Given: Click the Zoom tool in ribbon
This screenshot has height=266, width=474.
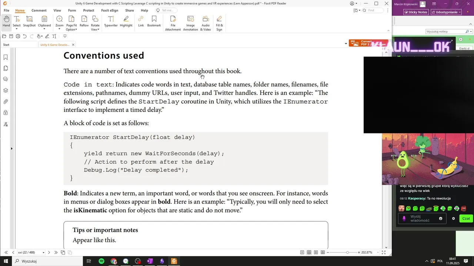Looking at the screenshot, I should [x=59, y=23].
